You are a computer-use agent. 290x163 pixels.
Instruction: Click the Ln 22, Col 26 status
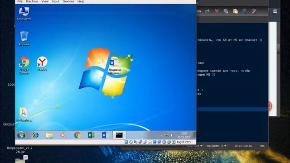coord(243,146)
